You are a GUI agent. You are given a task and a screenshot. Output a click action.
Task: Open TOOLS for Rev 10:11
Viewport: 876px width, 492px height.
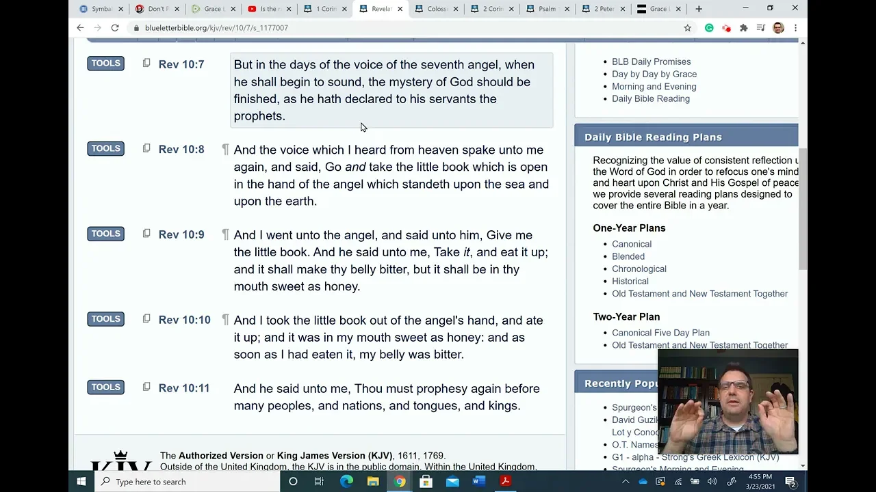tap(105, 387)
